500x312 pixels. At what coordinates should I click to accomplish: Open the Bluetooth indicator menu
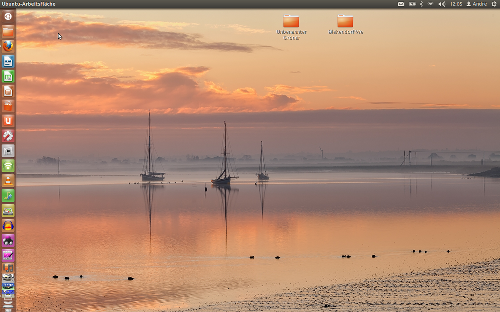[421, 4]
